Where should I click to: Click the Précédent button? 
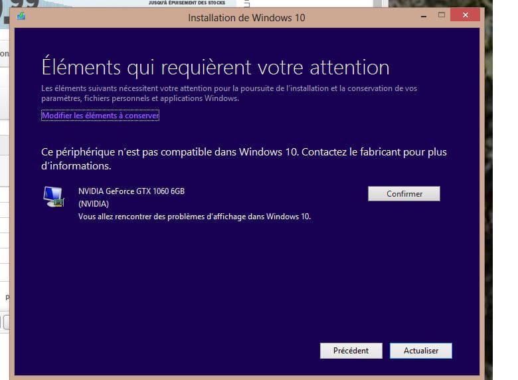tap(351, 351)
